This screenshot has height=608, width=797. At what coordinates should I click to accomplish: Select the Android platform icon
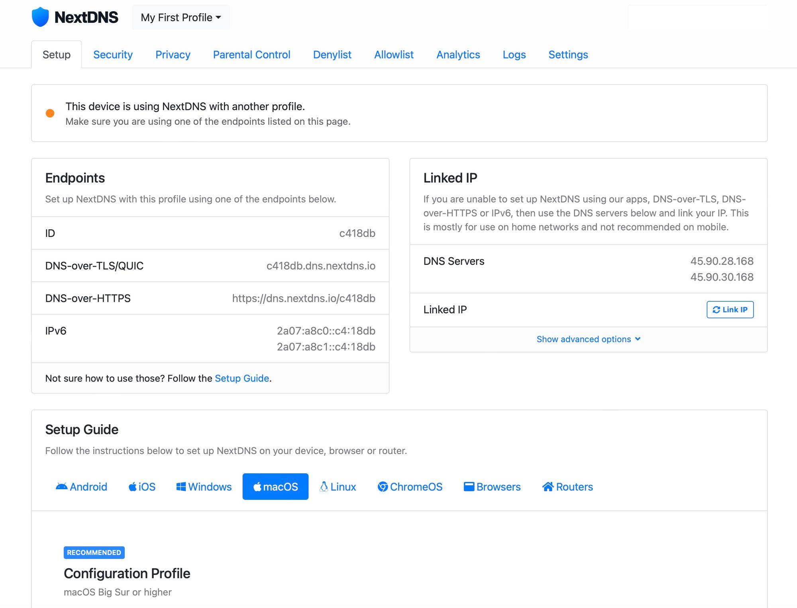(81, 486)
